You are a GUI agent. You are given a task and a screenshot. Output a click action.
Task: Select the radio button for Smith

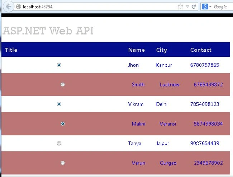pyautogui.click(x=63, y=85)
